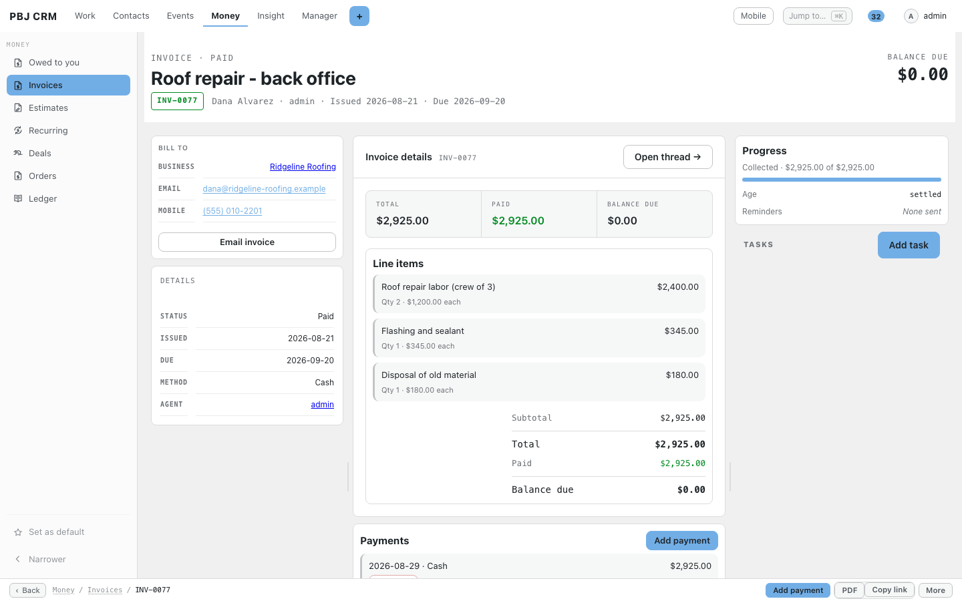Screen dimensions: 962x601
Task: Switch to the Events tab
Action: click(180, 16)
